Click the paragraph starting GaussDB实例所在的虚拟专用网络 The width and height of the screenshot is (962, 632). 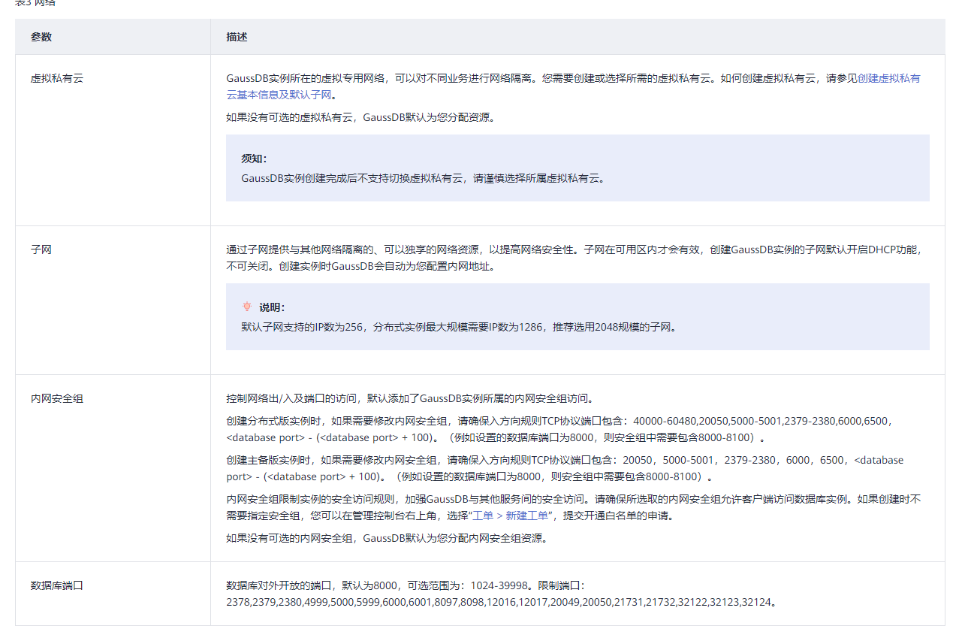click(x=574, y=86)
